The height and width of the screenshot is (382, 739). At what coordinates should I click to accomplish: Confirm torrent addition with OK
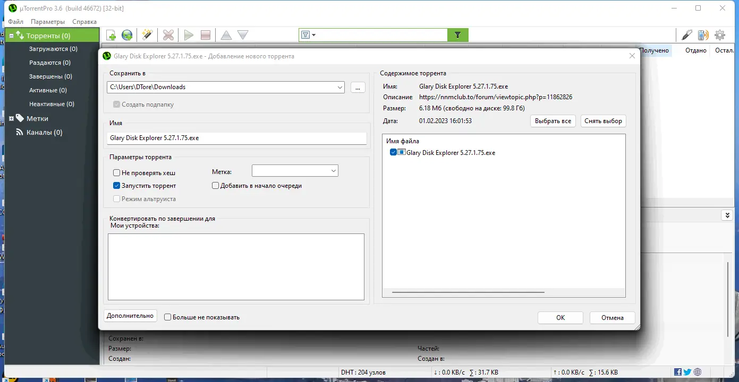[560, 317]
